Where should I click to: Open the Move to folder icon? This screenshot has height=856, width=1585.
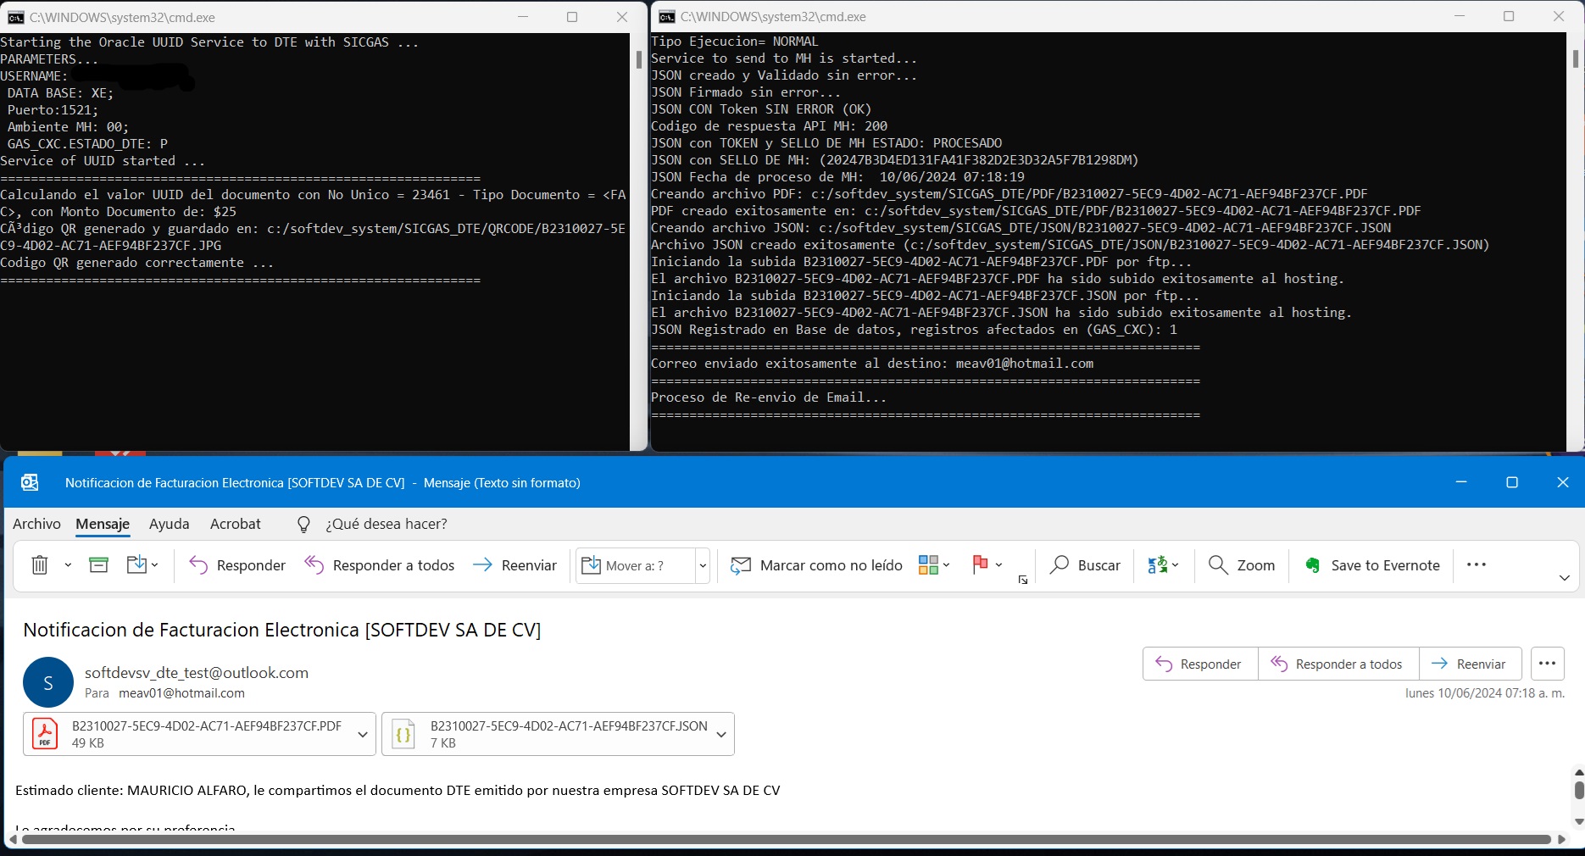(137, 565)
